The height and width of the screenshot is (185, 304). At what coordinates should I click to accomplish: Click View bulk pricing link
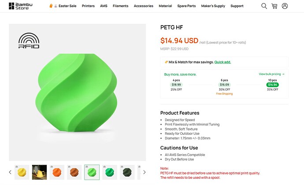[x=272, y=74]
